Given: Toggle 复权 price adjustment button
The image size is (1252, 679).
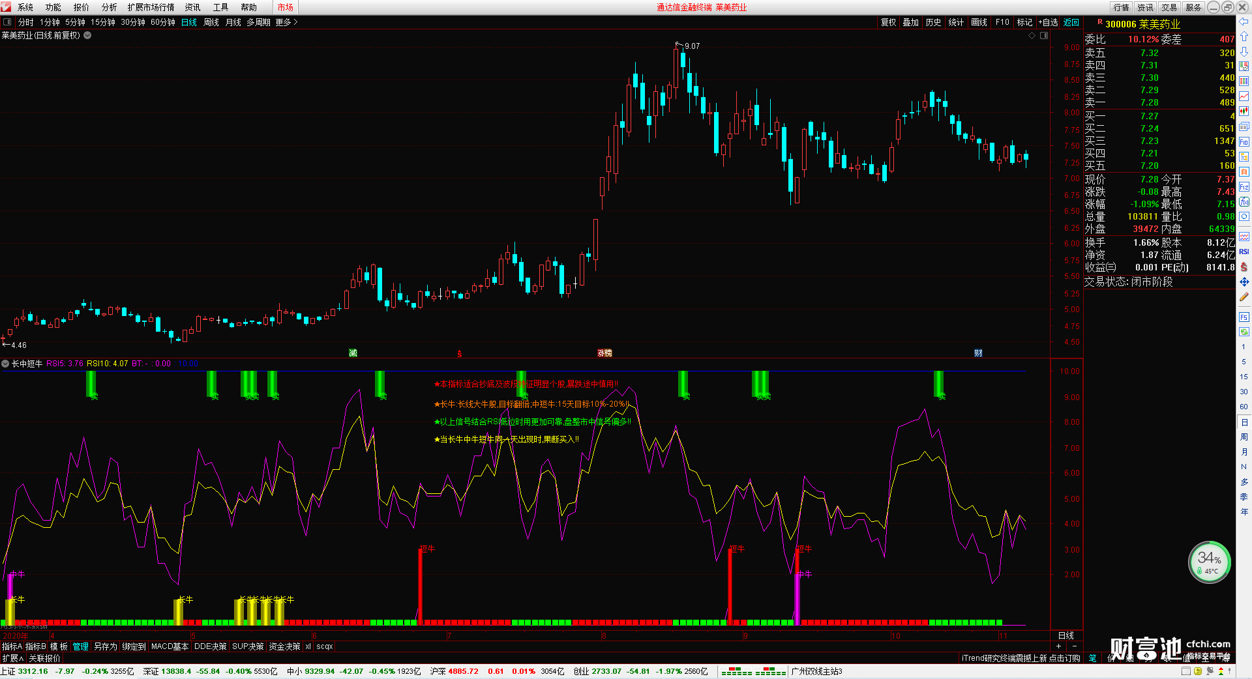Looking at the screenshot, I should click(x=888, y=22).
